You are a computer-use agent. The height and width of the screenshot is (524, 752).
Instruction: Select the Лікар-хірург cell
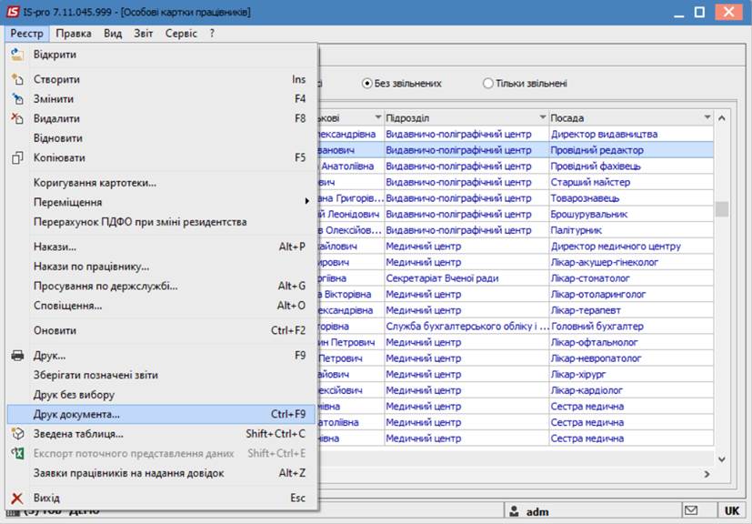tap(631, 374)
